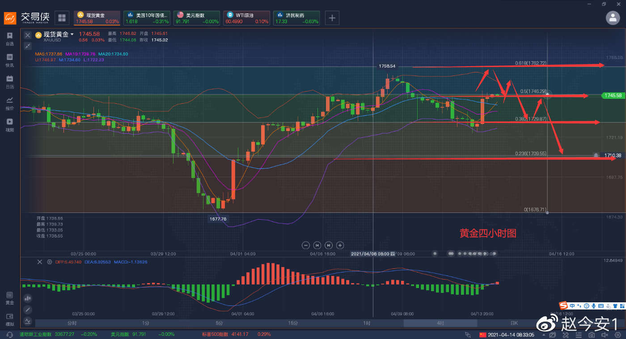
Task: Open the 报价 quotes sidebar icon
Action: point(9,103)
